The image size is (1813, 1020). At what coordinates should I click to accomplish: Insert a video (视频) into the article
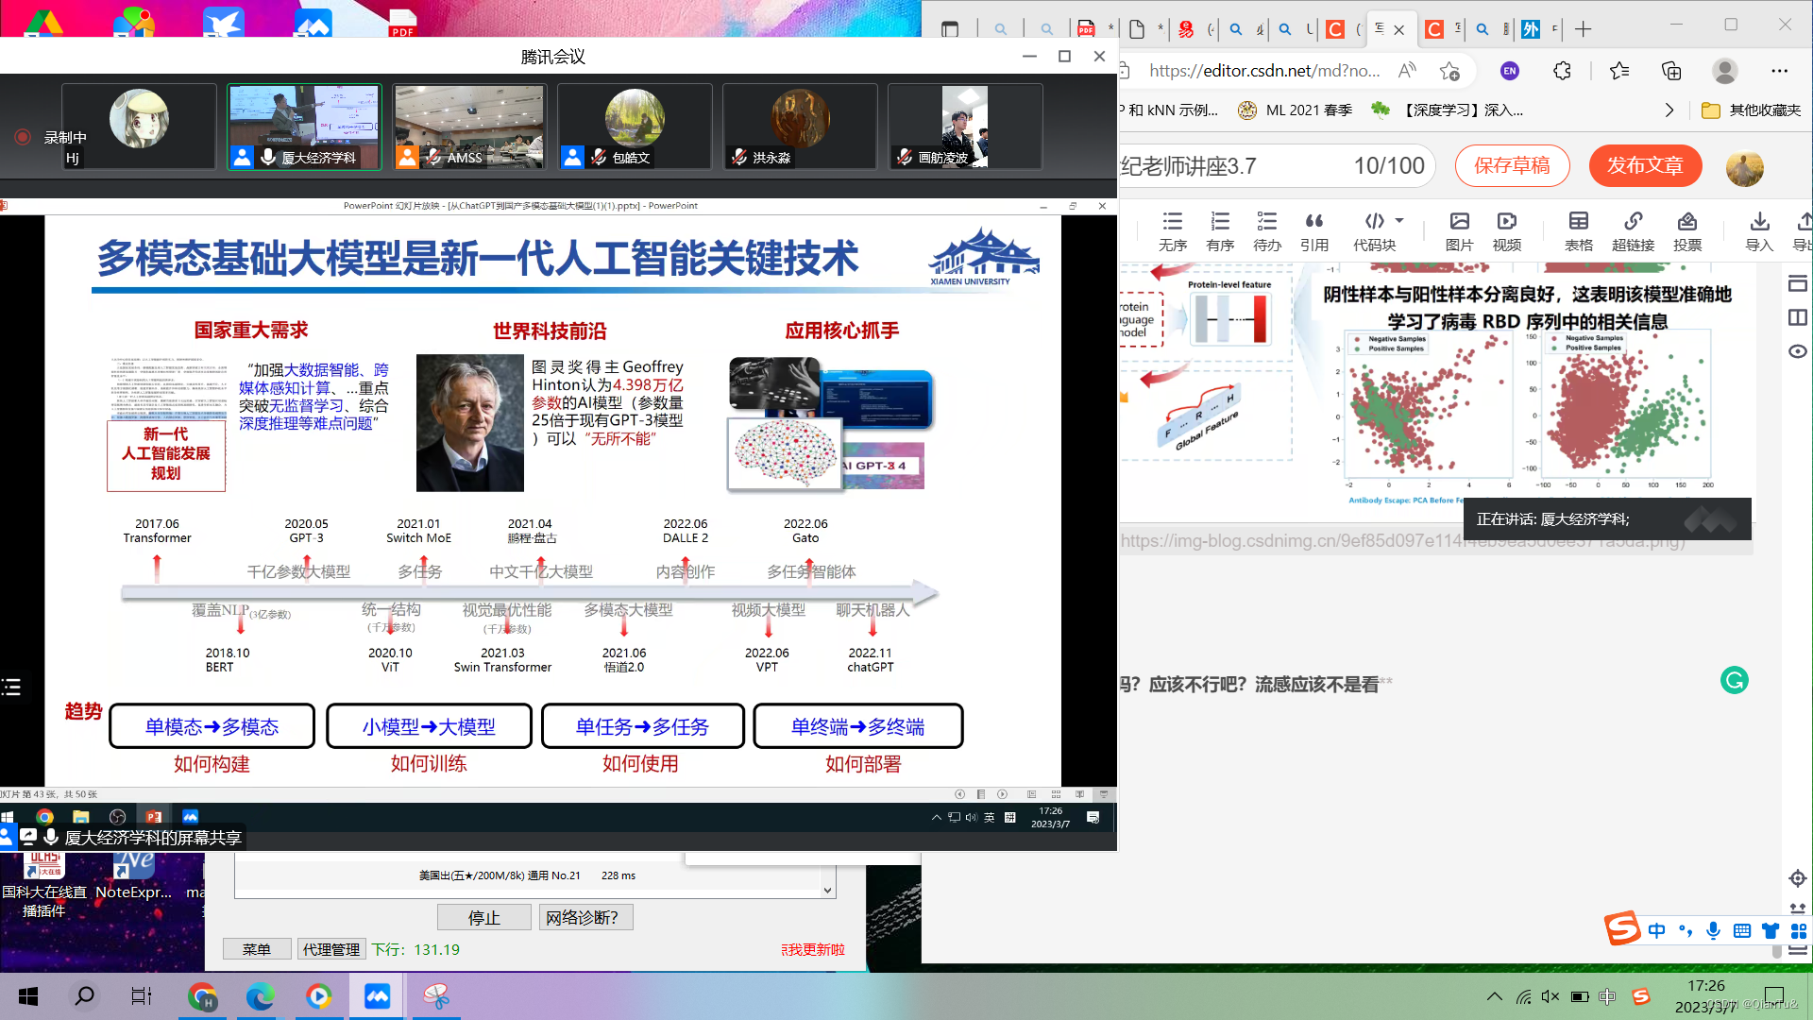pyautogui.click(x=1507, y=231)
